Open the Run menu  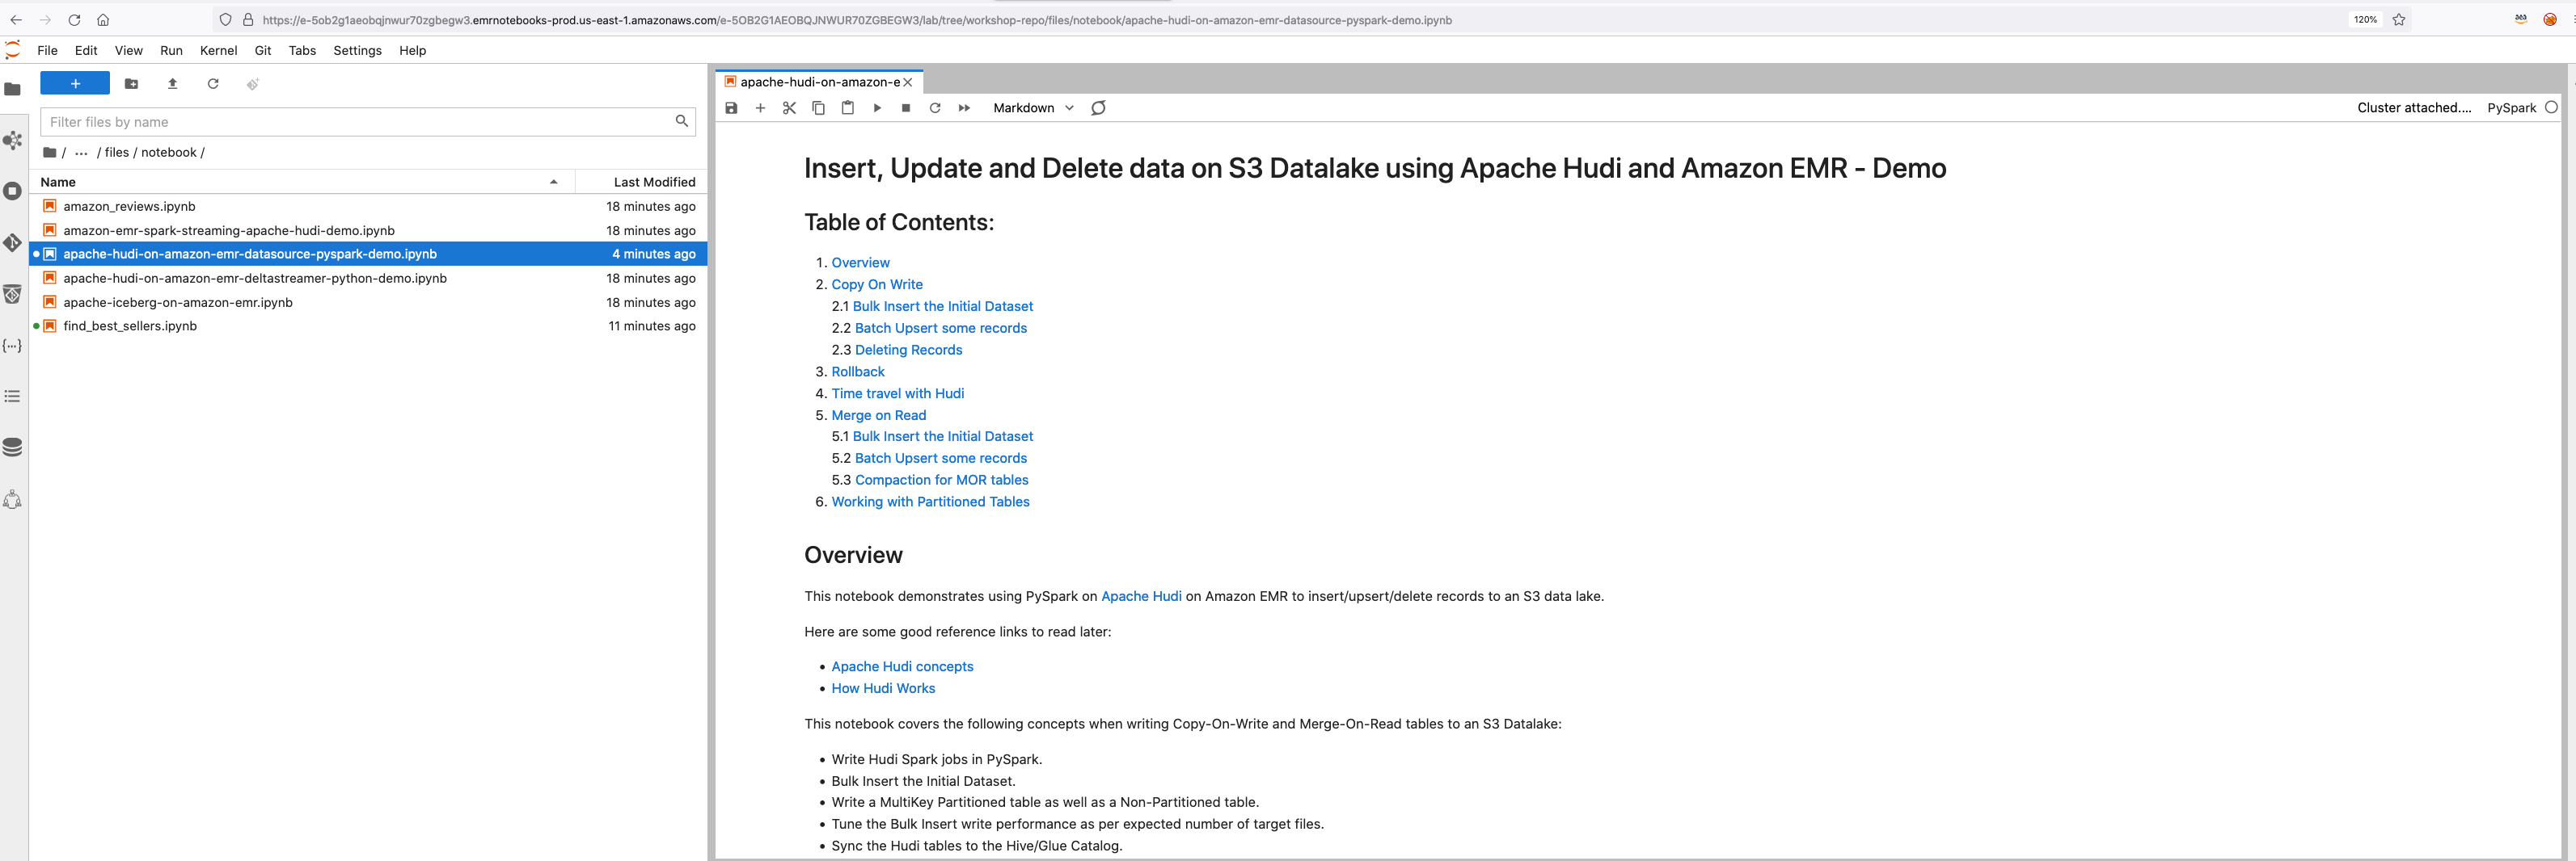171,50
